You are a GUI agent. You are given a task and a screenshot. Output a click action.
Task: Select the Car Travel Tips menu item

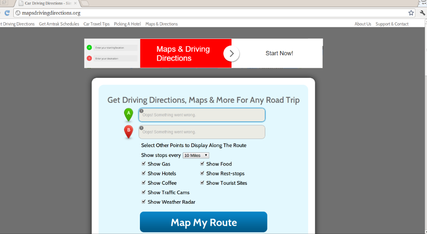coord(96,24)
